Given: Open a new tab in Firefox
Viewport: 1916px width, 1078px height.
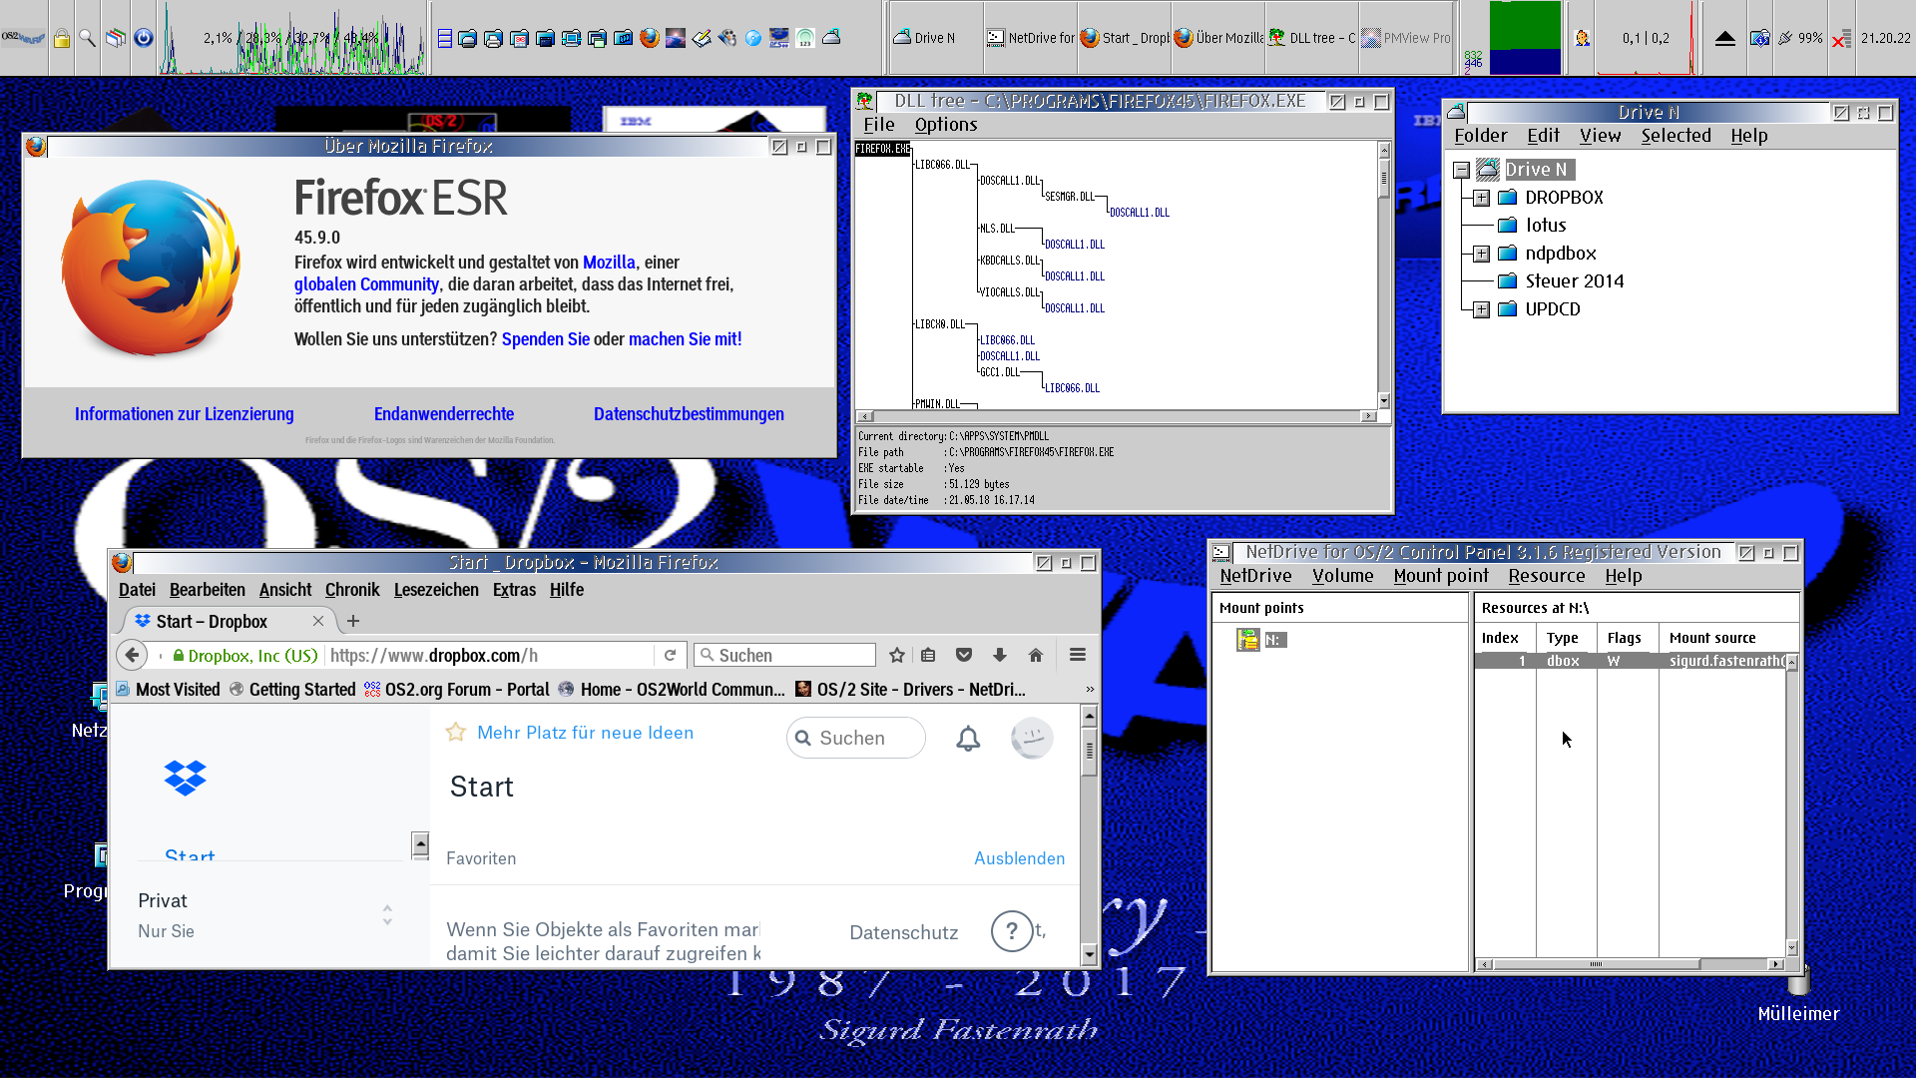Looking at the screenshot, I should pyautogui.click(x=353, y=621).
